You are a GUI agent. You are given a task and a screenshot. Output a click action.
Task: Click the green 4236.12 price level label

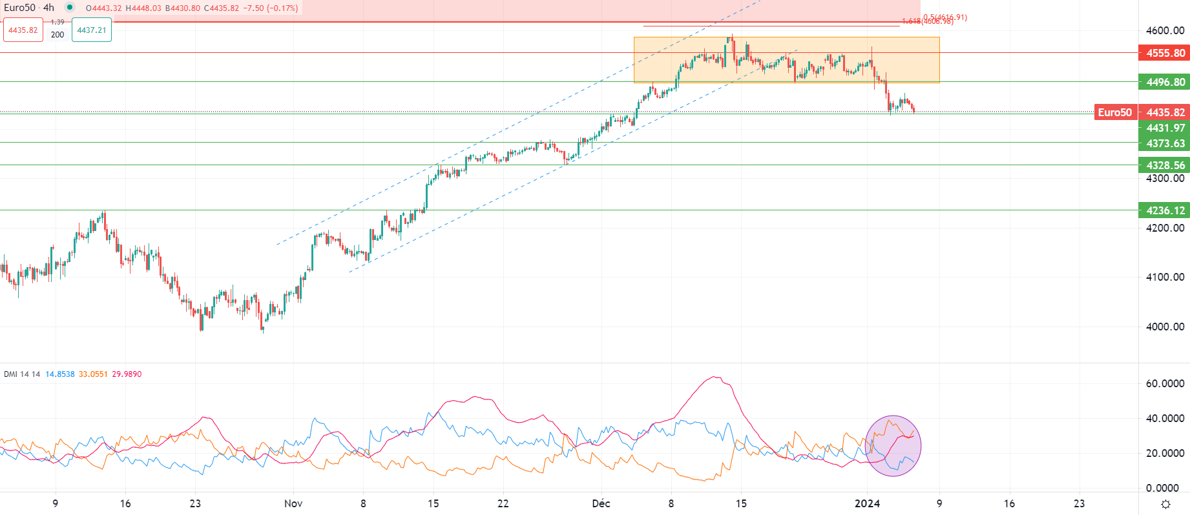click(x=1164, y=210)
